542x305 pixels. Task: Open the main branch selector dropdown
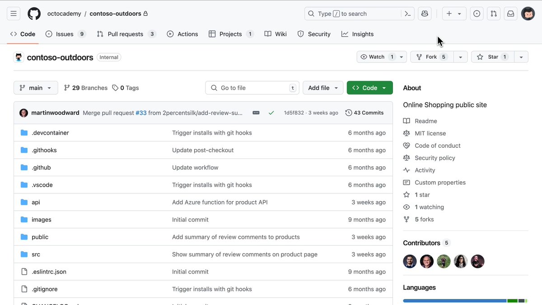36,88
